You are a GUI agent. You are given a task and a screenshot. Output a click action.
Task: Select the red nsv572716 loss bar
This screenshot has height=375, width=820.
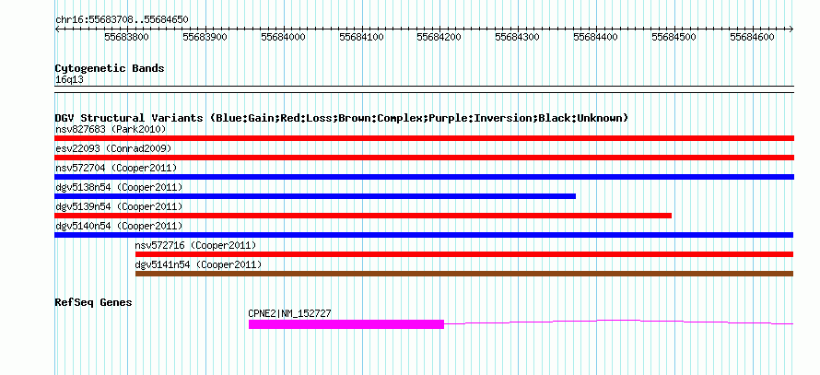(464, 254)
